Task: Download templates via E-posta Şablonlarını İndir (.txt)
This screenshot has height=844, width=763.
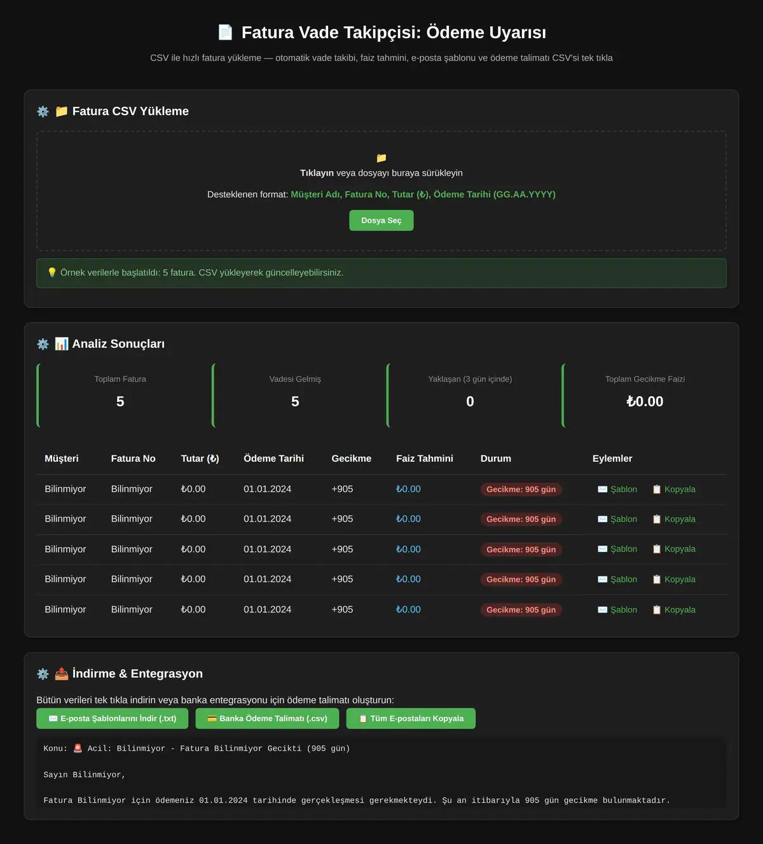Action: (x=113, y=718)
